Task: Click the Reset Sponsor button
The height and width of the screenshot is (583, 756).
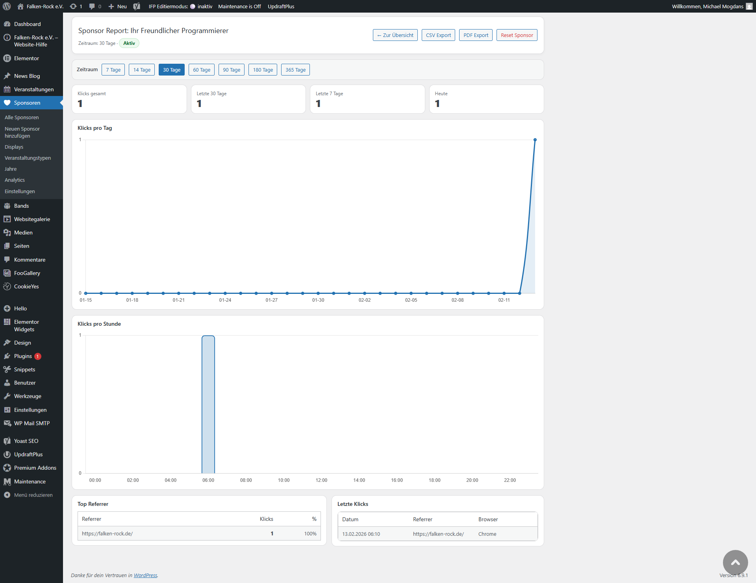Action: [517, 35]
